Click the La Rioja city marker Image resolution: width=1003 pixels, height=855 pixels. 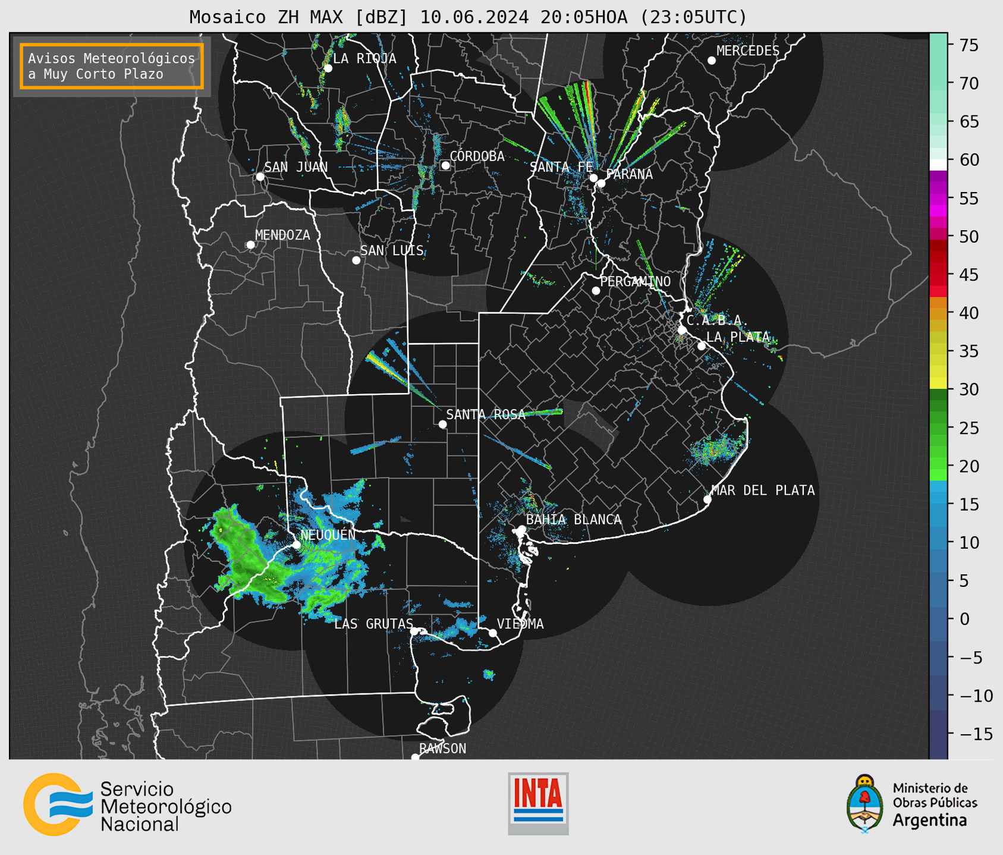[328, 68]
